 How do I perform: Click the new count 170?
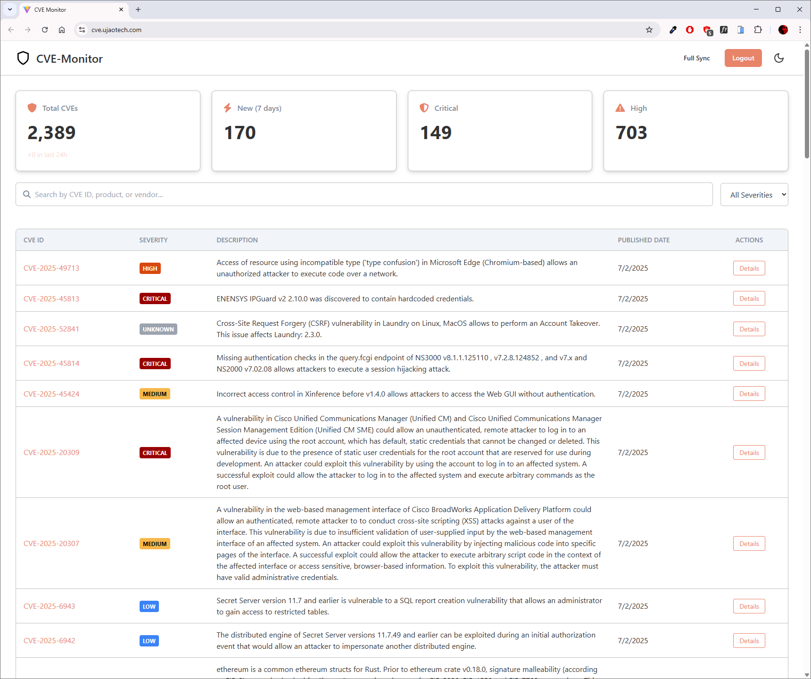240,132
